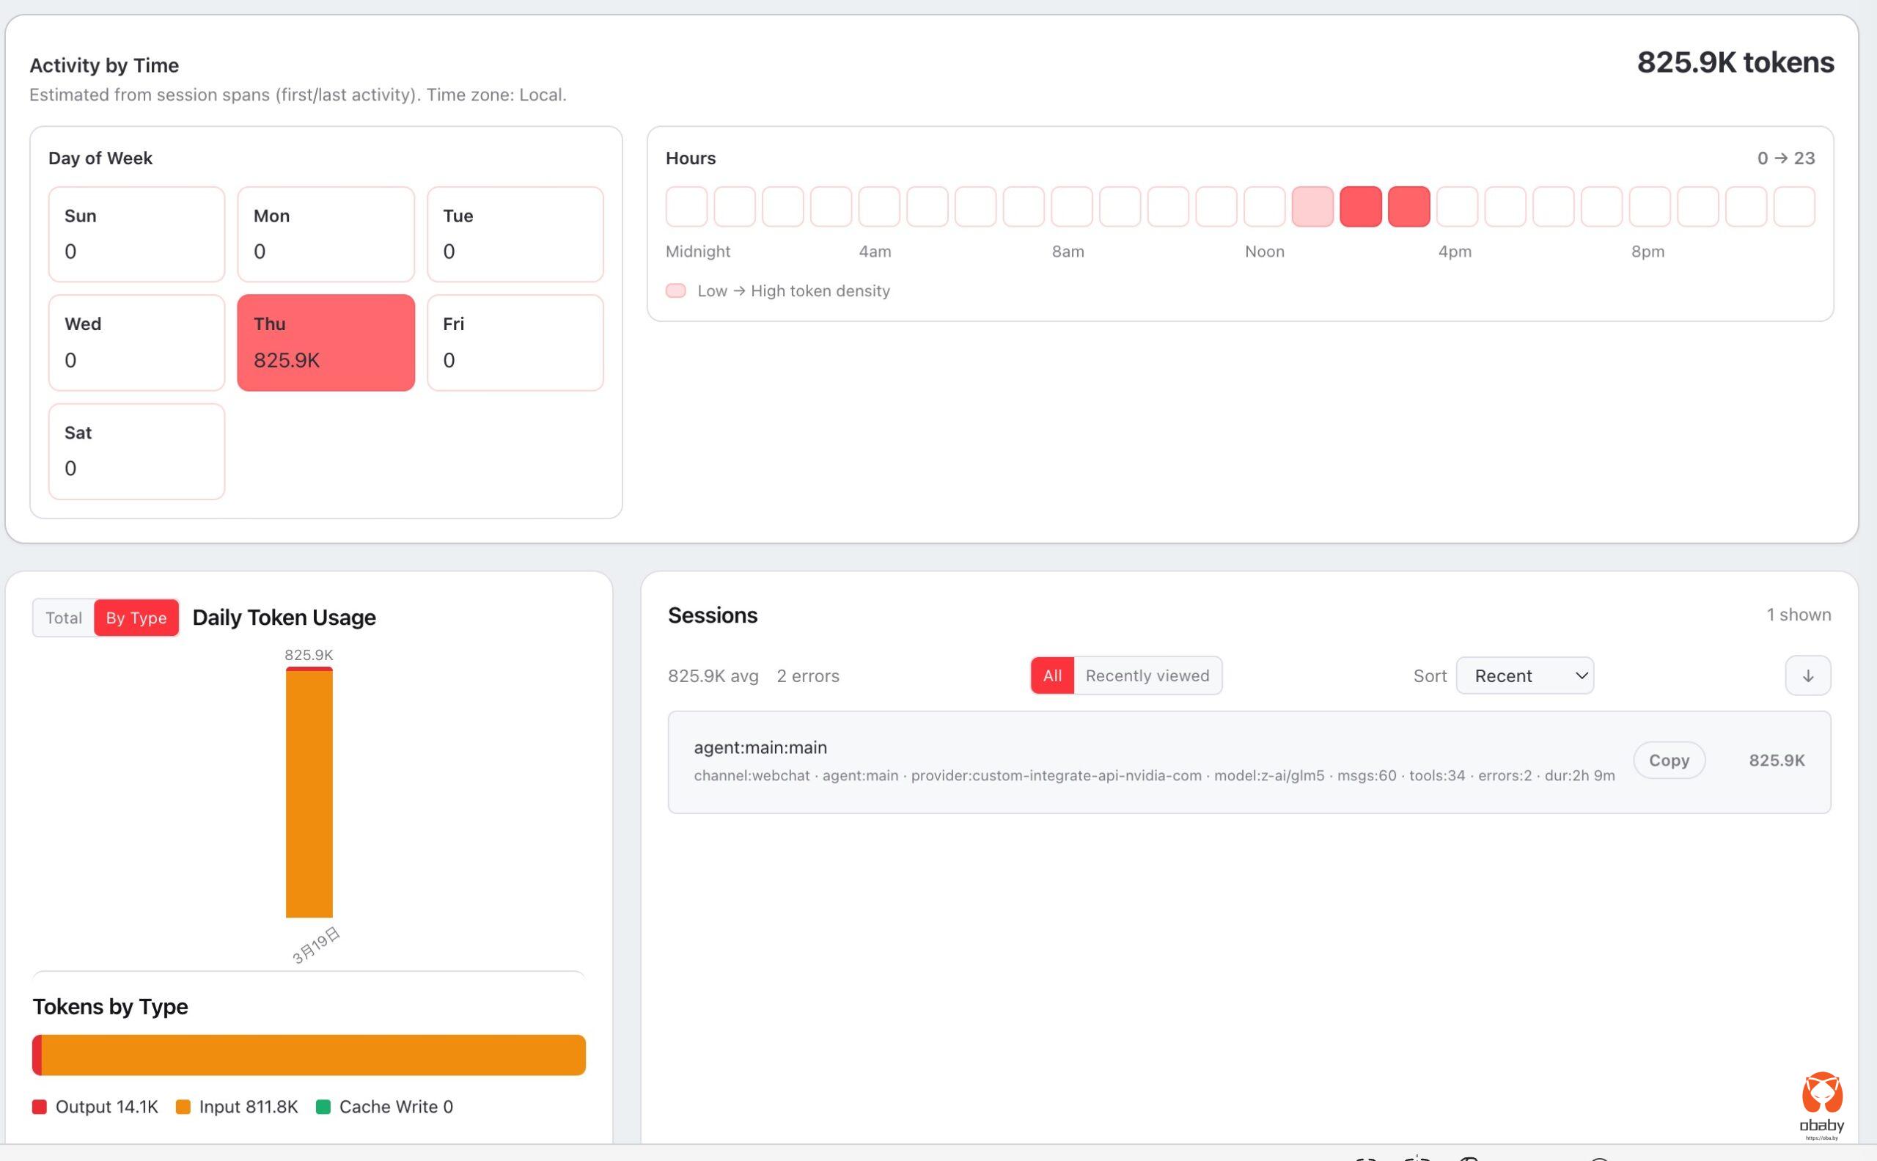Click the Sat day cell
Screen dimensions: 1877x1161
pos(136,452)
